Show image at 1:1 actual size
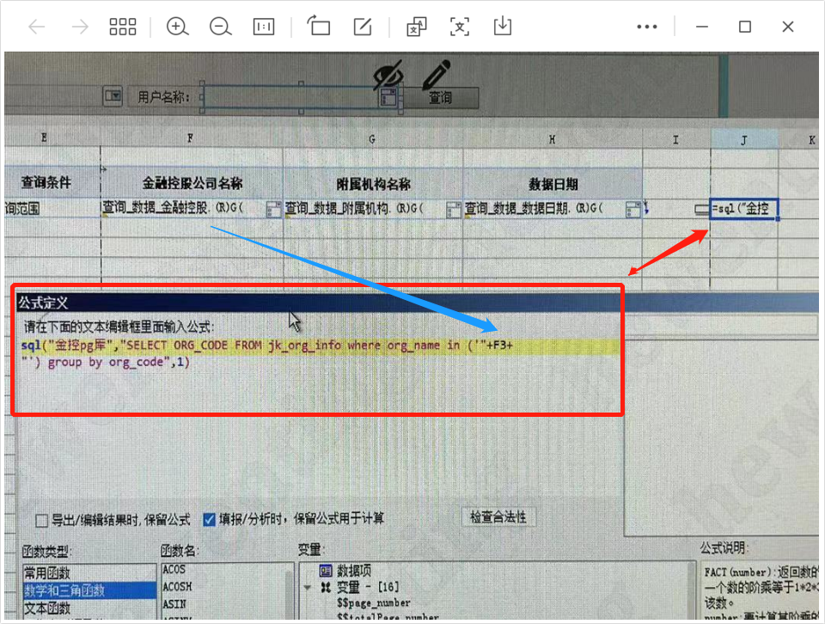The width and height of the screenshot is (825, 624). click(x=264, y=27)
